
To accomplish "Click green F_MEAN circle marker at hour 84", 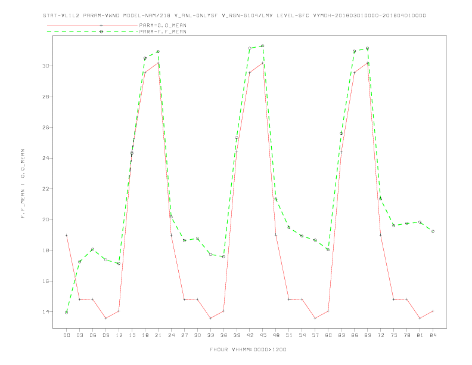I will point(433,231).
